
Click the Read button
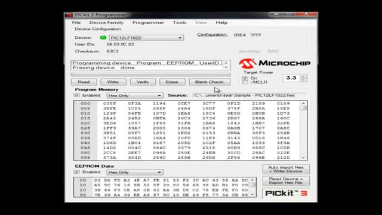point(84,82)
